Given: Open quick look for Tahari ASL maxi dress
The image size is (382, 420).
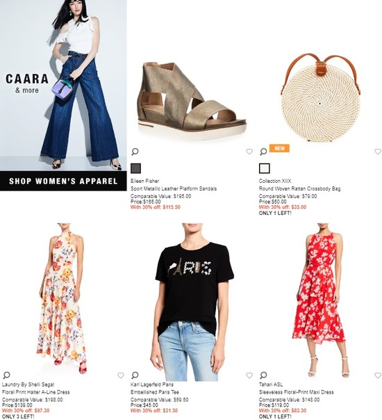Looking at the screenshot, I should coord(263,375).
